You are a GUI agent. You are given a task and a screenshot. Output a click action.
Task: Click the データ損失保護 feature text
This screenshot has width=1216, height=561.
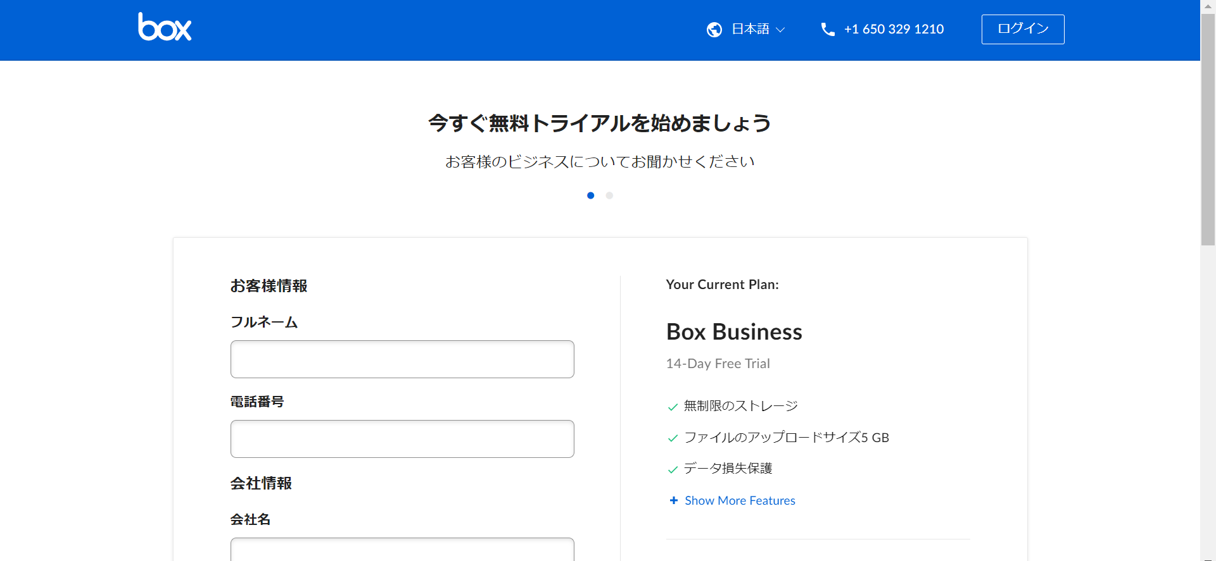pos(728,468)
